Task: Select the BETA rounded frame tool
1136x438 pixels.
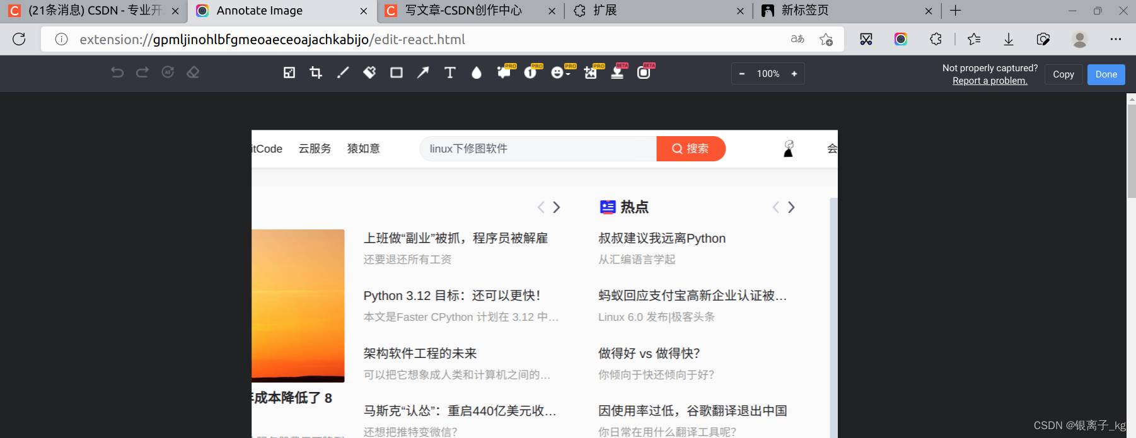Action: [645, 72]
